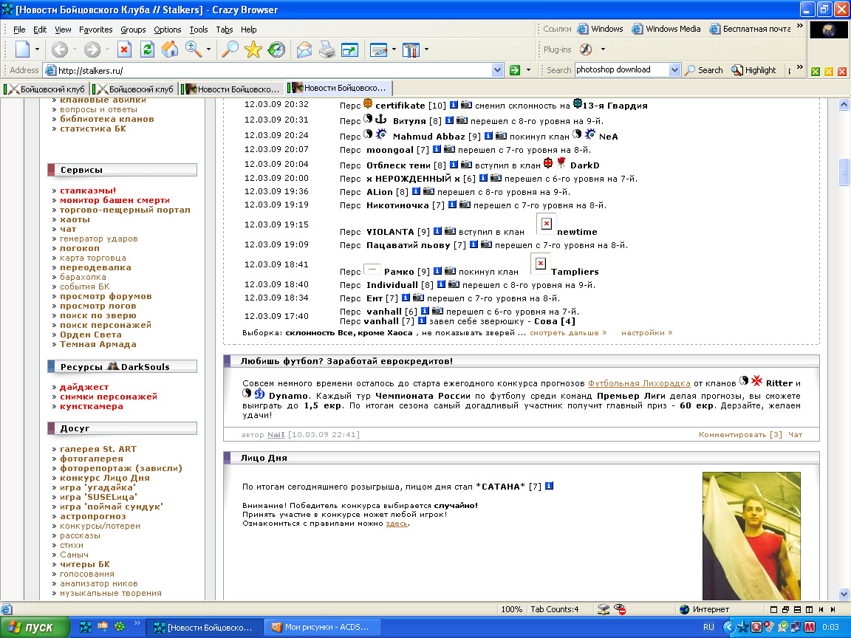The image size is (851, 638).
Task: Click the yellow X close-tabs icon
Action: 829,72
